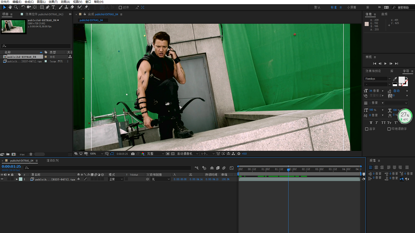Hide layer 1 with the eye toggle

[2, 179]
